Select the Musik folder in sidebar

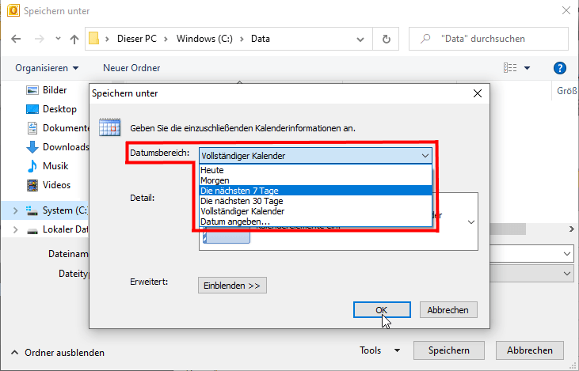pos(55,166)
